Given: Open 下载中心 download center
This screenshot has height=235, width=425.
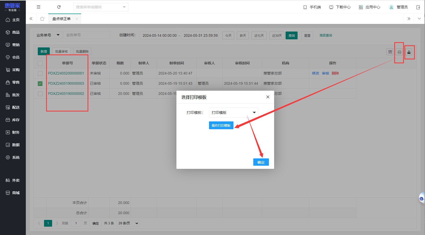Looking at the screenshot, I should pos(340,7).
